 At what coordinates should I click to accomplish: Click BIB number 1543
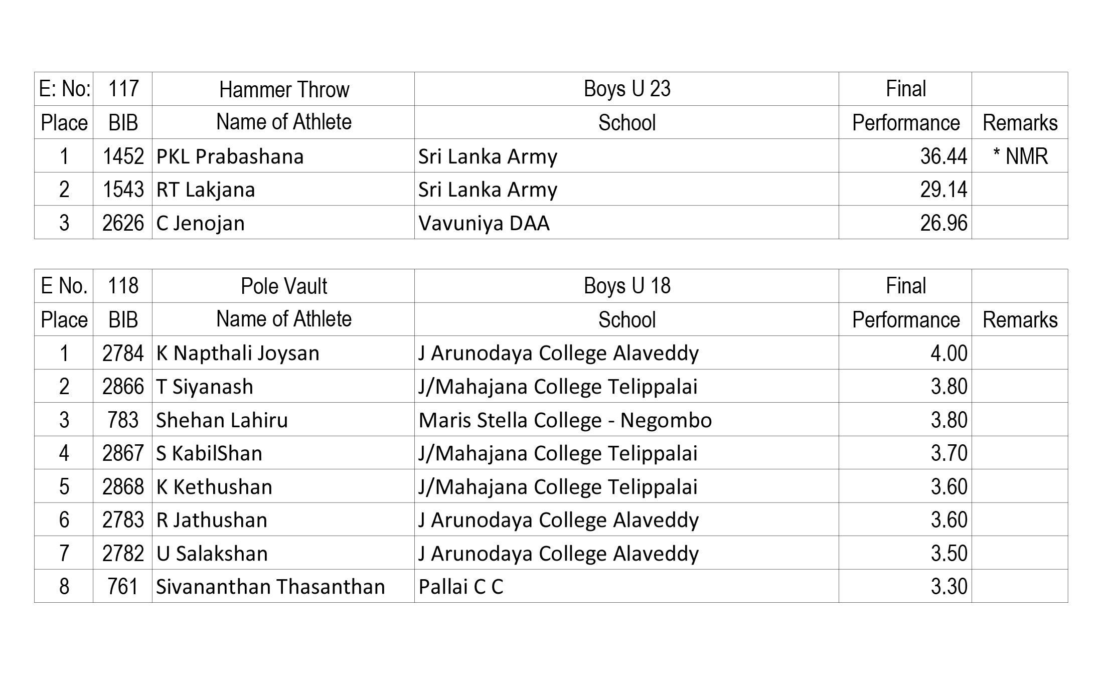[x=123, y=190]
